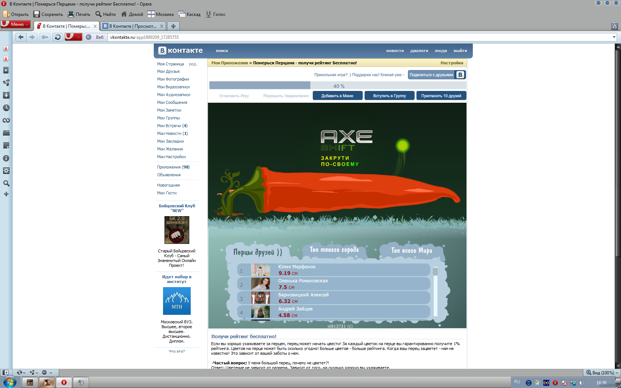Open the red Yandex bar dropdown button

(73, 37)
